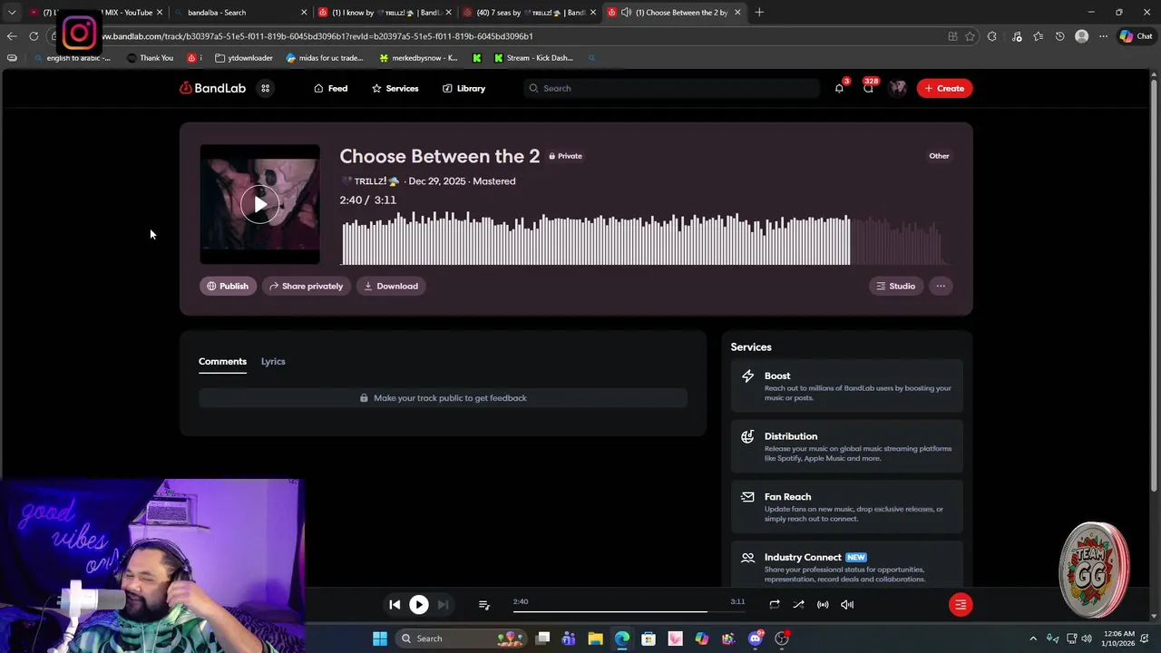1161x653 pixels.
Task: Open the 'Stream - Kick Dash' bookmark
Action: pyautogui.click(x=533, y=58)
